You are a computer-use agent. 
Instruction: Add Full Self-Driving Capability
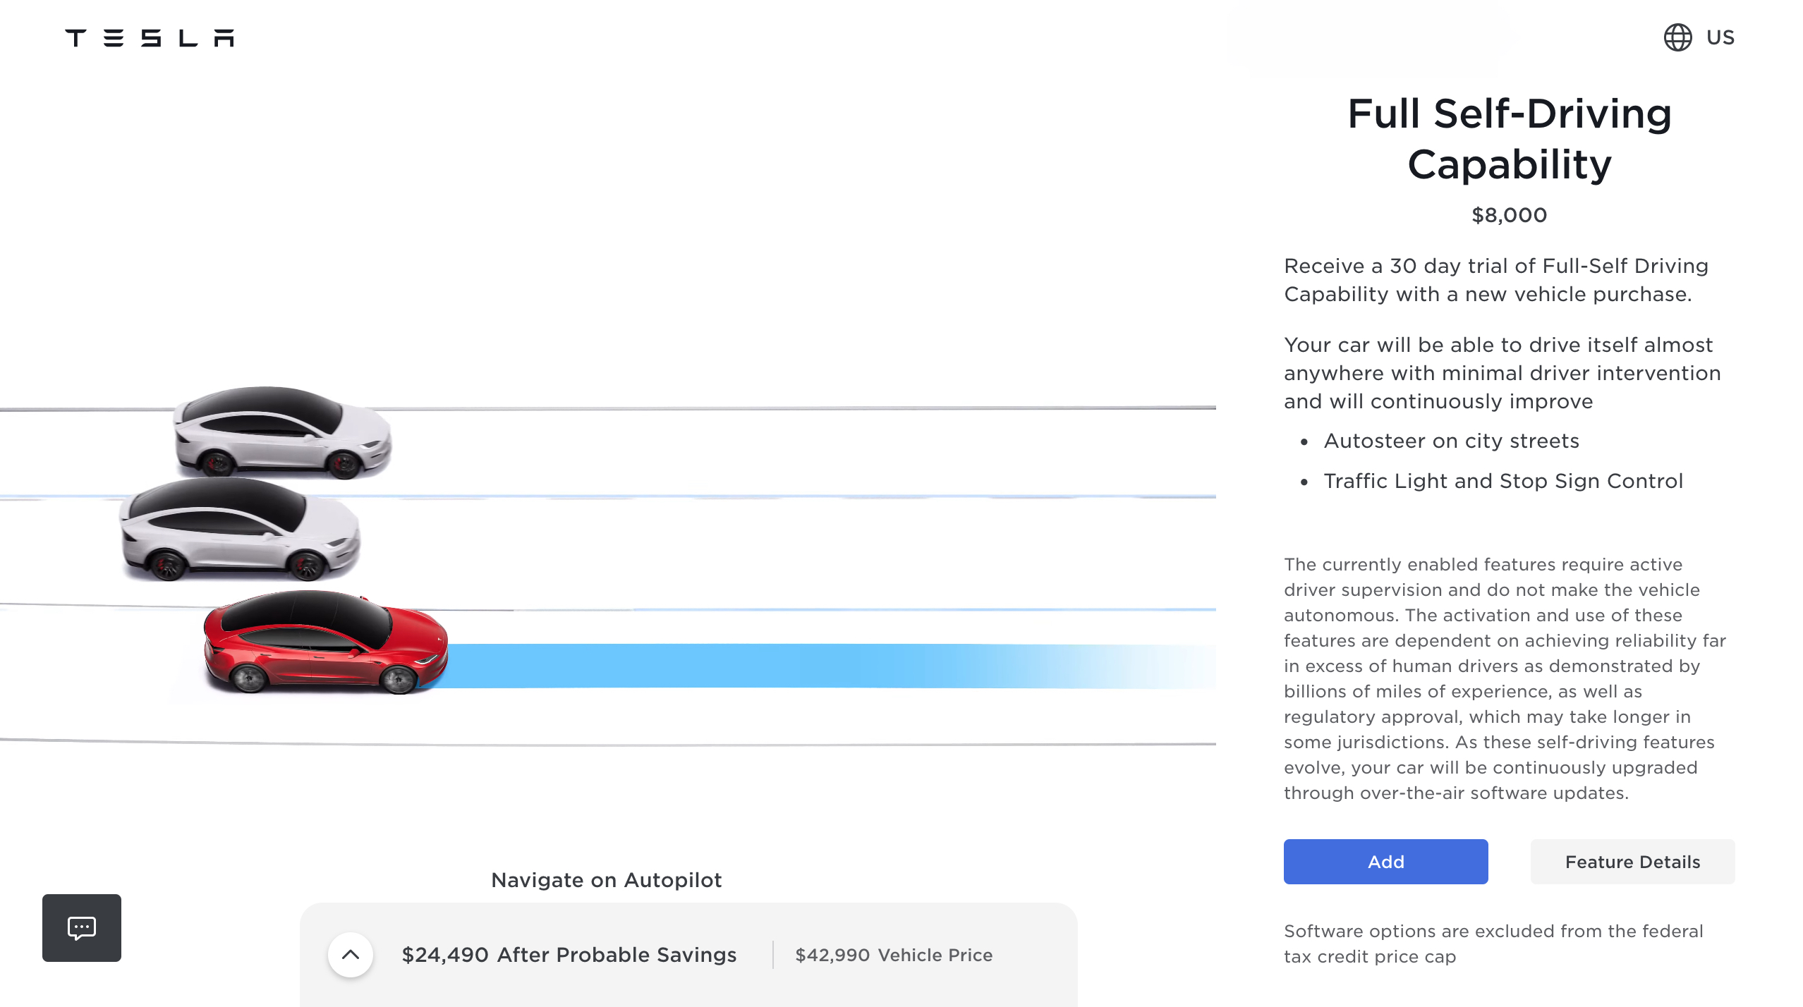tap(1385, 862)
